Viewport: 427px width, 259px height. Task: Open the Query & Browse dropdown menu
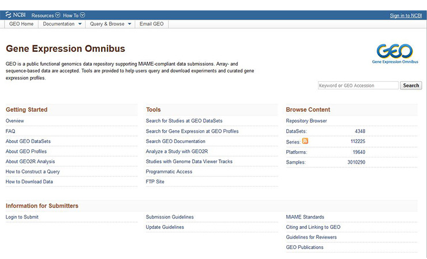click(110, 24)
